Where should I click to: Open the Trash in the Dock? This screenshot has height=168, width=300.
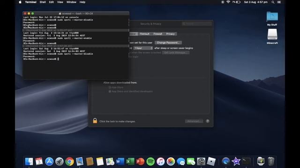[x=271, y=161]
